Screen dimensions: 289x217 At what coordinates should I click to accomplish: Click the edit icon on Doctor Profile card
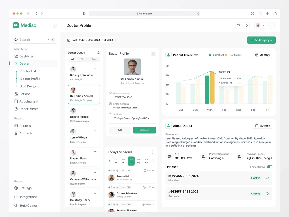(x=153, y=53)
